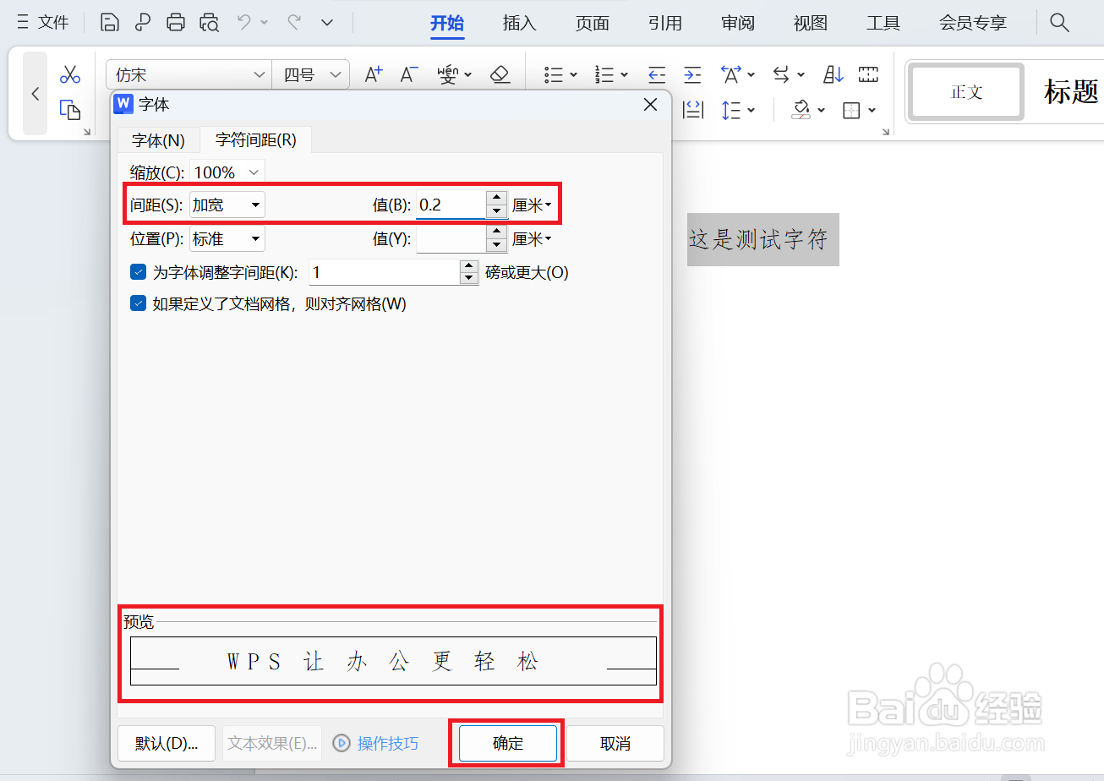The height and width of the screenshot is (781, 1104).
Task: Click the decrease font size icon
Action: pyautogui.click(x=408, y=74)
